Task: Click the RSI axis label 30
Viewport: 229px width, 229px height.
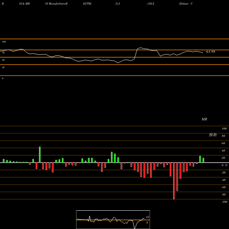Action: click(3, 67)
